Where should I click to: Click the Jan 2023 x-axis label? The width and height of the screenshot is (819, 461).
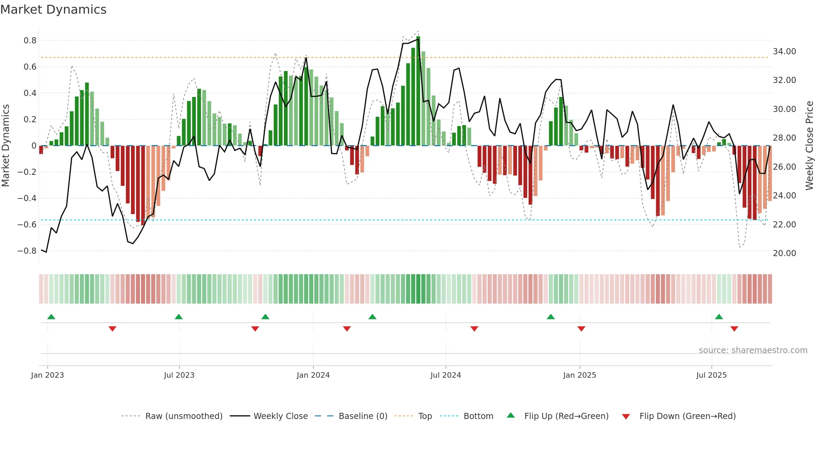tap(47, 375)
